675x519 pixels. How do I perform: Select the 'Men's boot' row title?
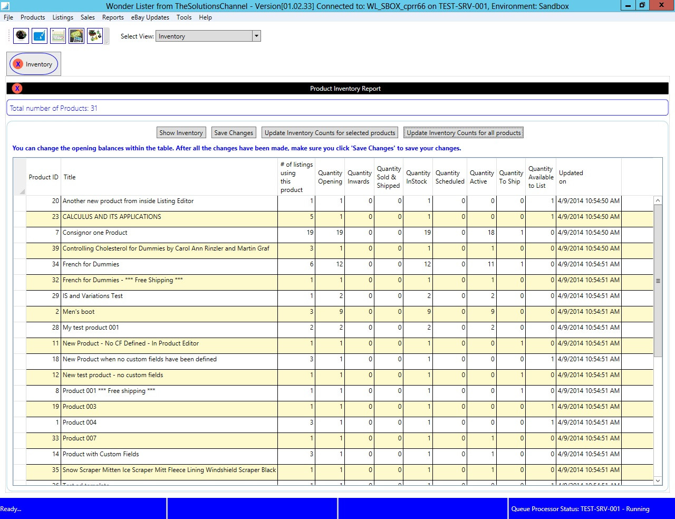pos(79,312)
